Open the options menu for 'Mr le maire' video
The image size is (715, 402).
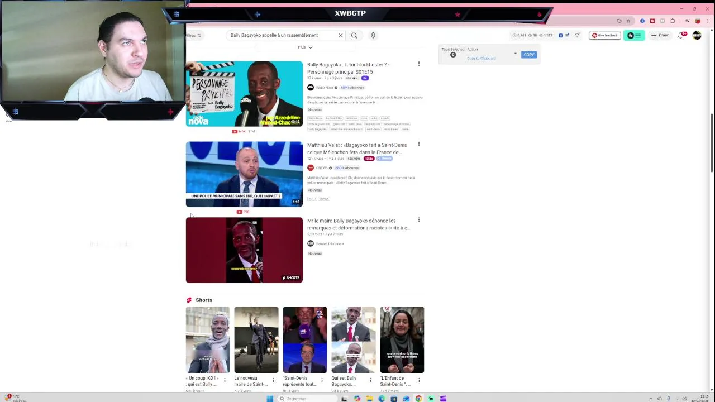[x=419, y=220]
